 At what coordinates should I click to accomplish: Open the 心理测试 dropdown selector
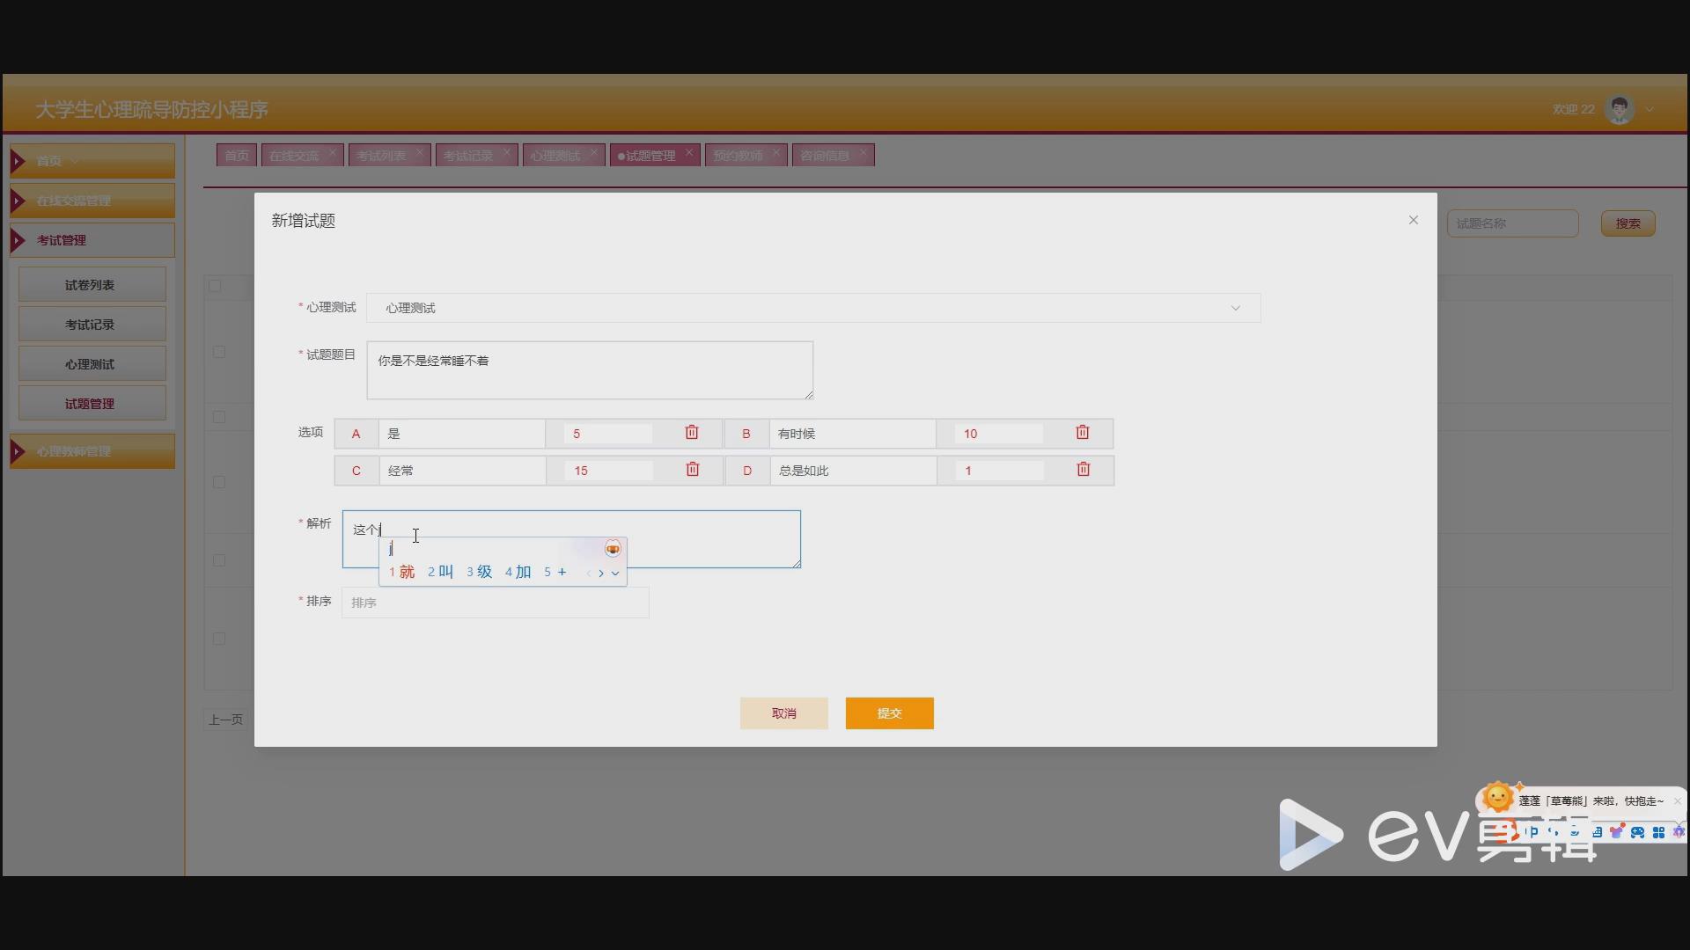813,308
